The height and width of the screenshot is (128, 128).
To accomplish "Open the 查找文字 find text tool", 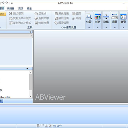I will point(42,18).
